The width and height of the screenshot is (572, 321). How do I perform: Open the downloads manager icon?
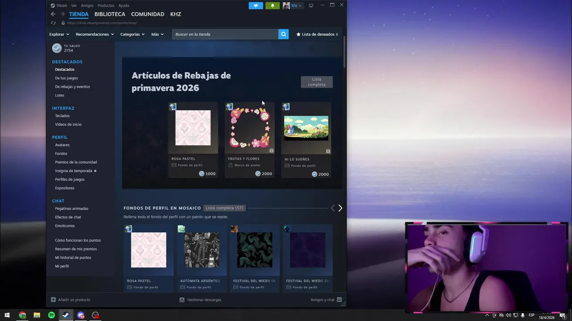click(182, 300)
